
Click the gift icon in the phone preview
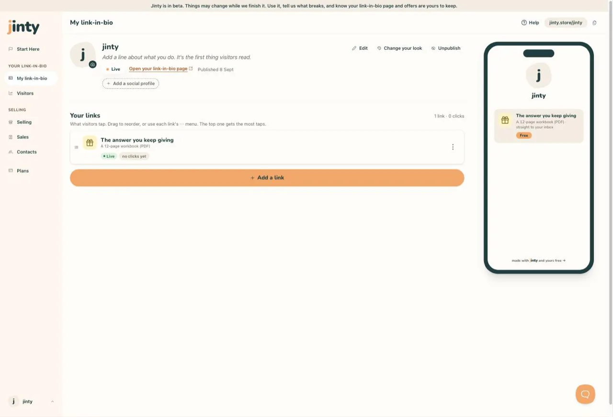point(505,120)
